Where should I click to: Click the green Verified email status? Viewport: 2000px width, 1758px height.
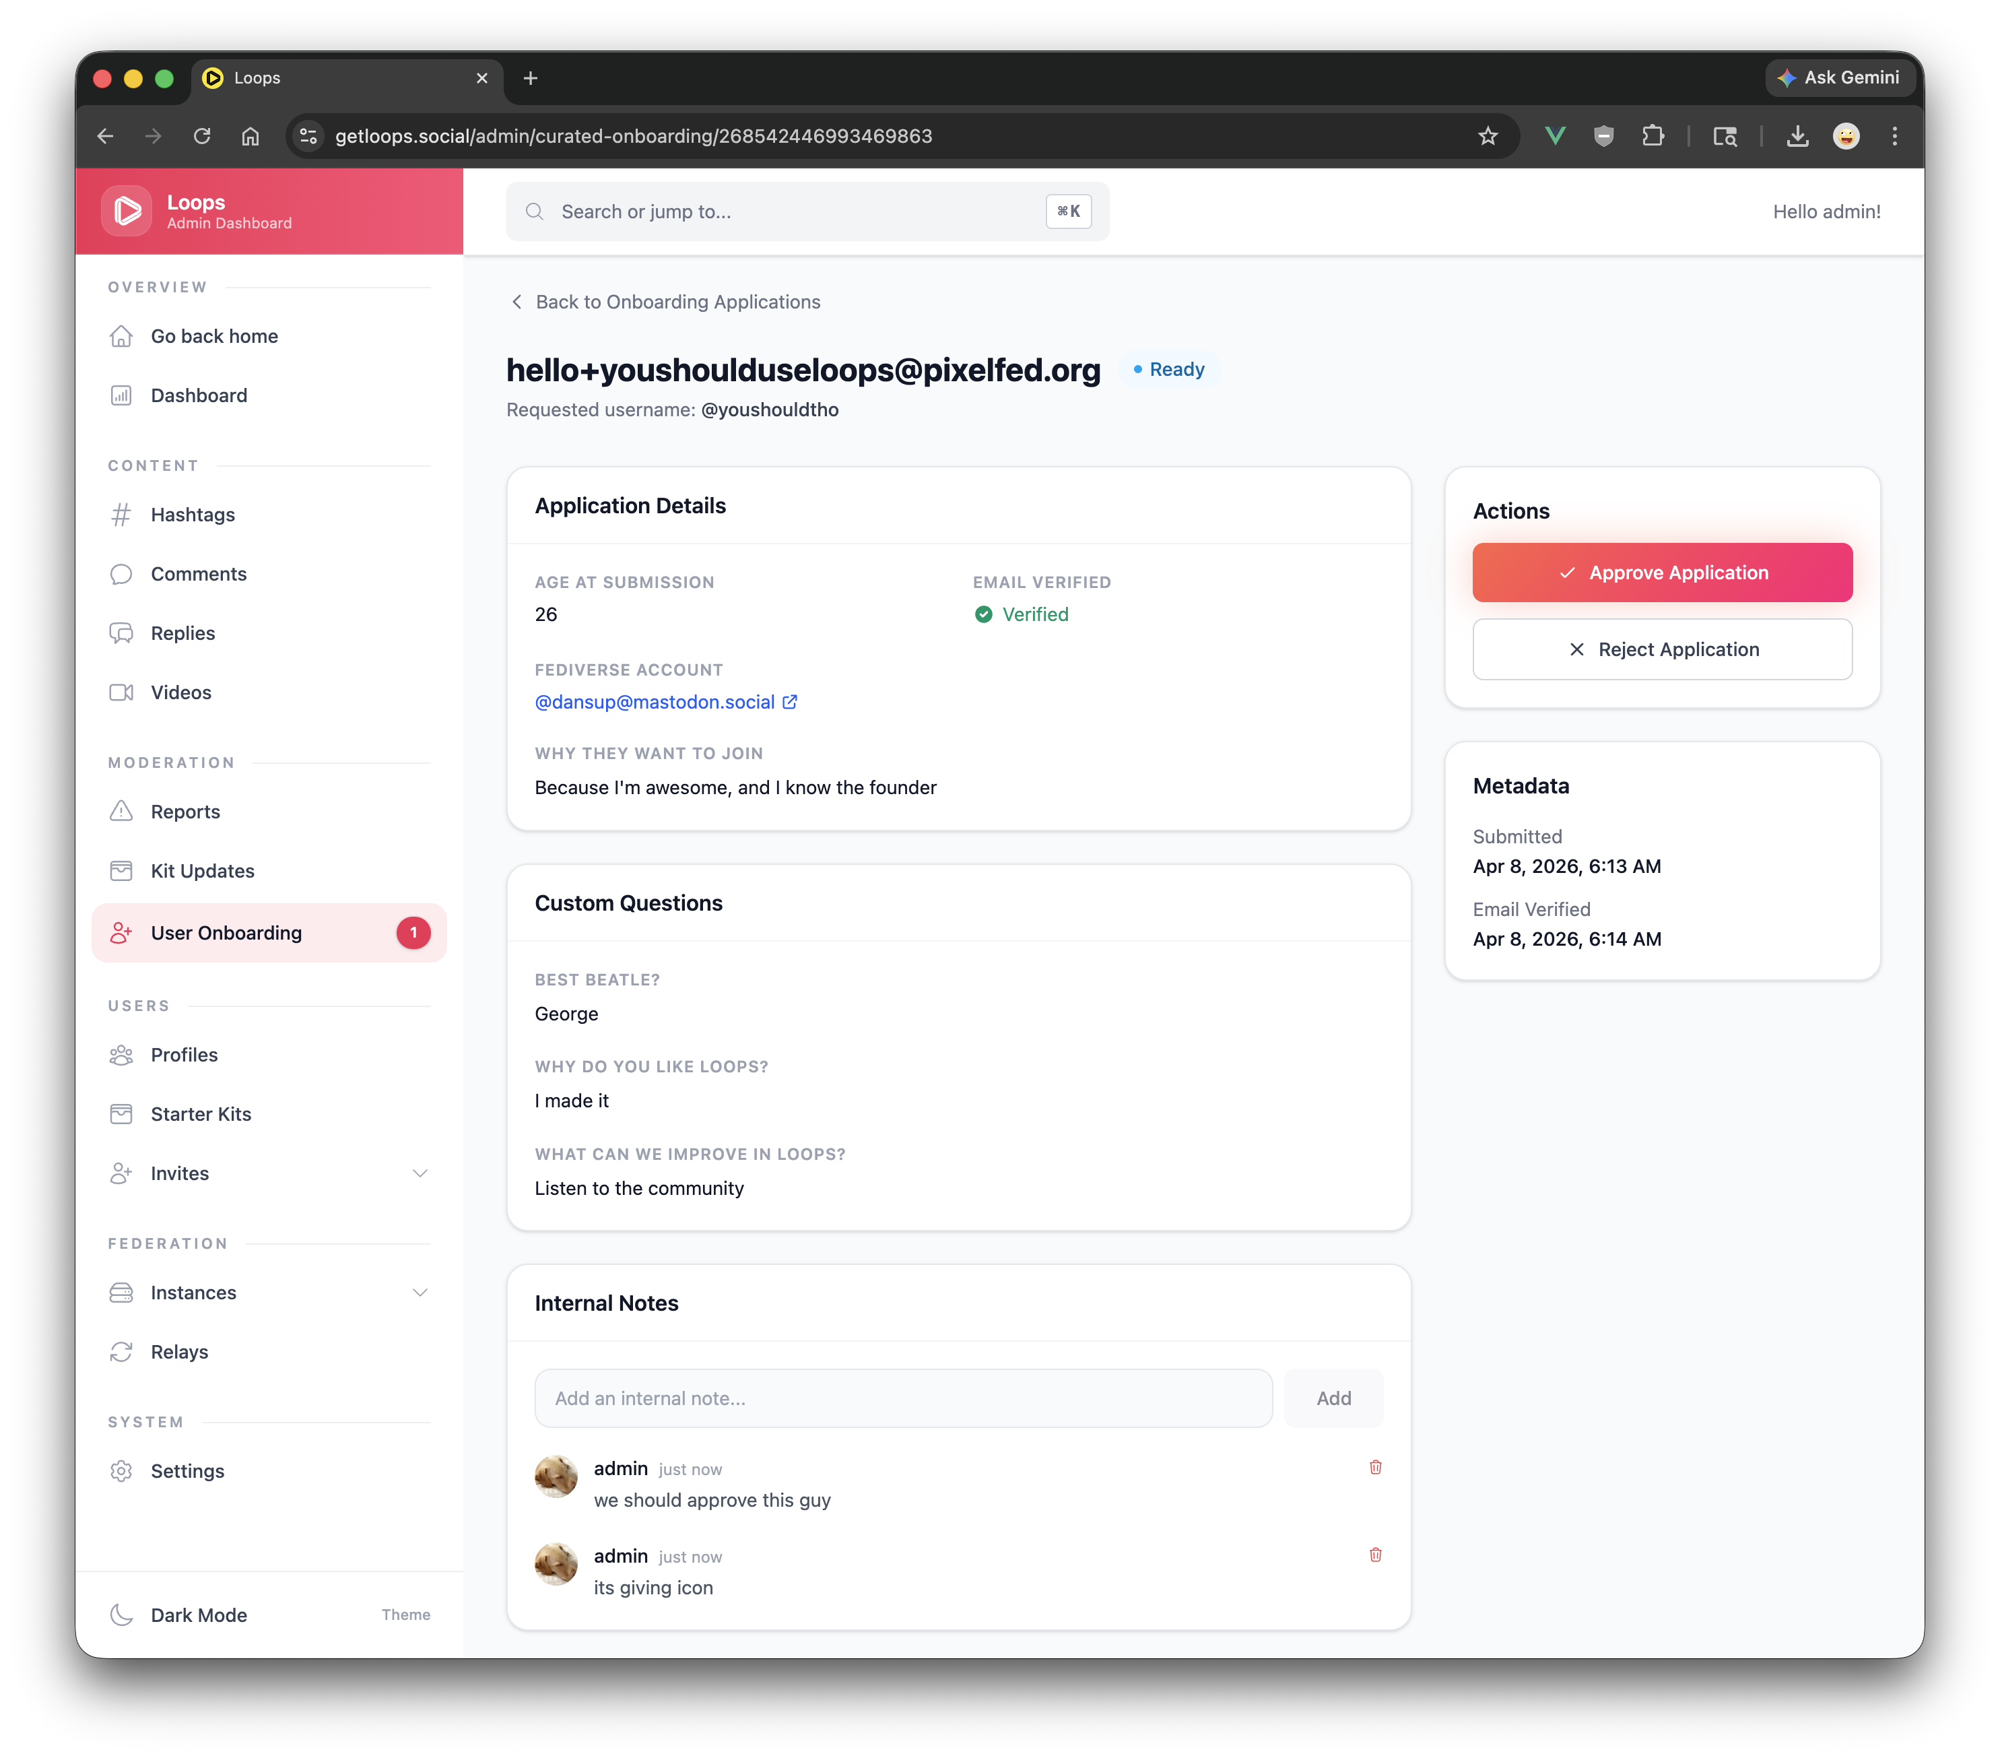[1022, 615]
